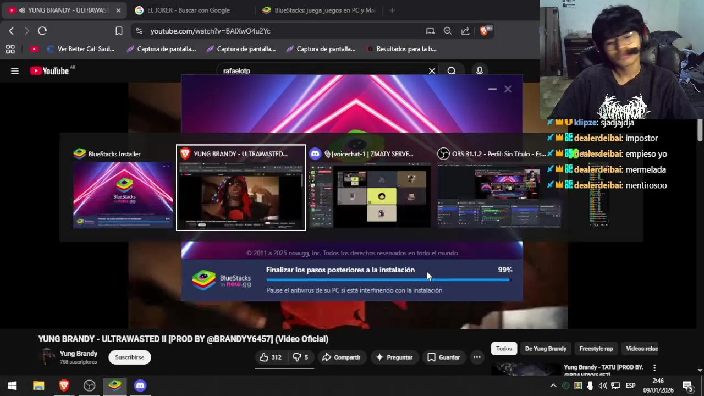
Task: Dislike the video showing 5 dislikes
Action: point(300,358)
